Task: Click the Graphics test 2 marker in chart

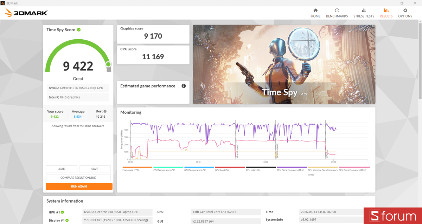Action: (x=277, y=150)
